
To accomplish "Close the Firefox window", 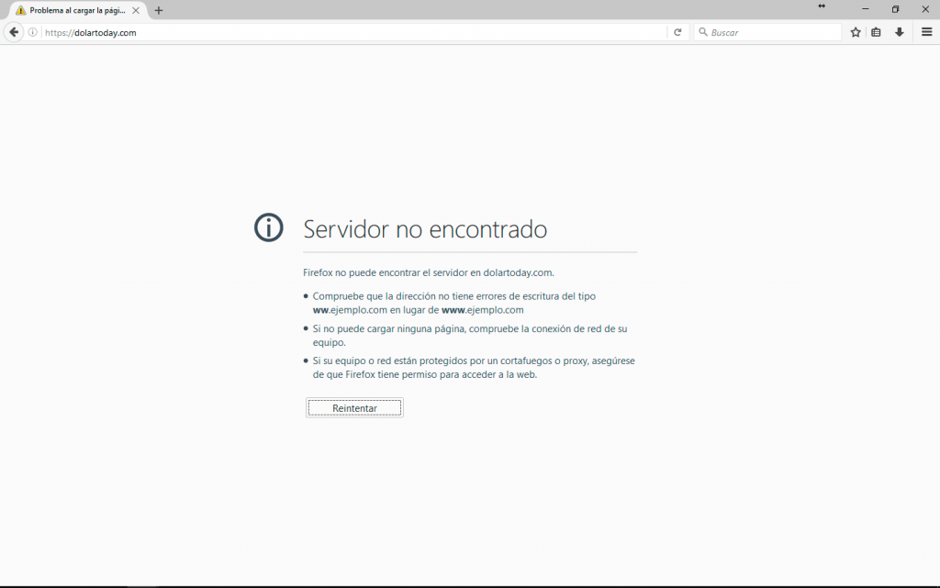I will point(925,9).
